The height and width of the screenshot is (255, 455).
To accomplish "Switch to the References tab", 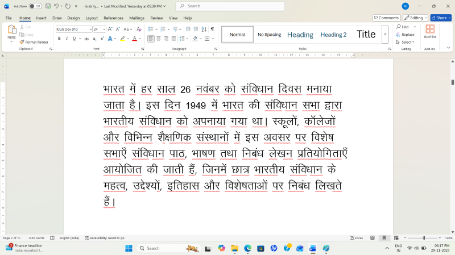I will pos(113,18).
